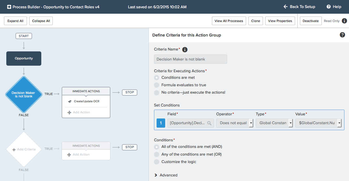
Task: Click the process title 'Opportunity to Contact Roles v4'
Action: (x=71, y=7)
